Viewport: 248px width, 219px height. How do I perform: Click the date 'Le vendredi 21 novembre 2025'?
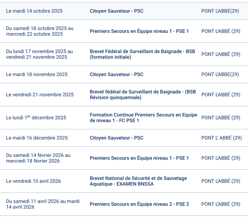click(40, 95)
